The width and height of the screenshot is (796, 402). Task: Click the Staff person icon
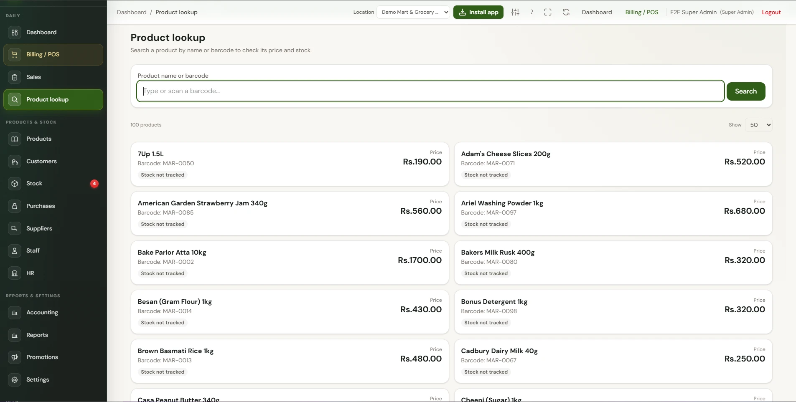coord(15,251)
